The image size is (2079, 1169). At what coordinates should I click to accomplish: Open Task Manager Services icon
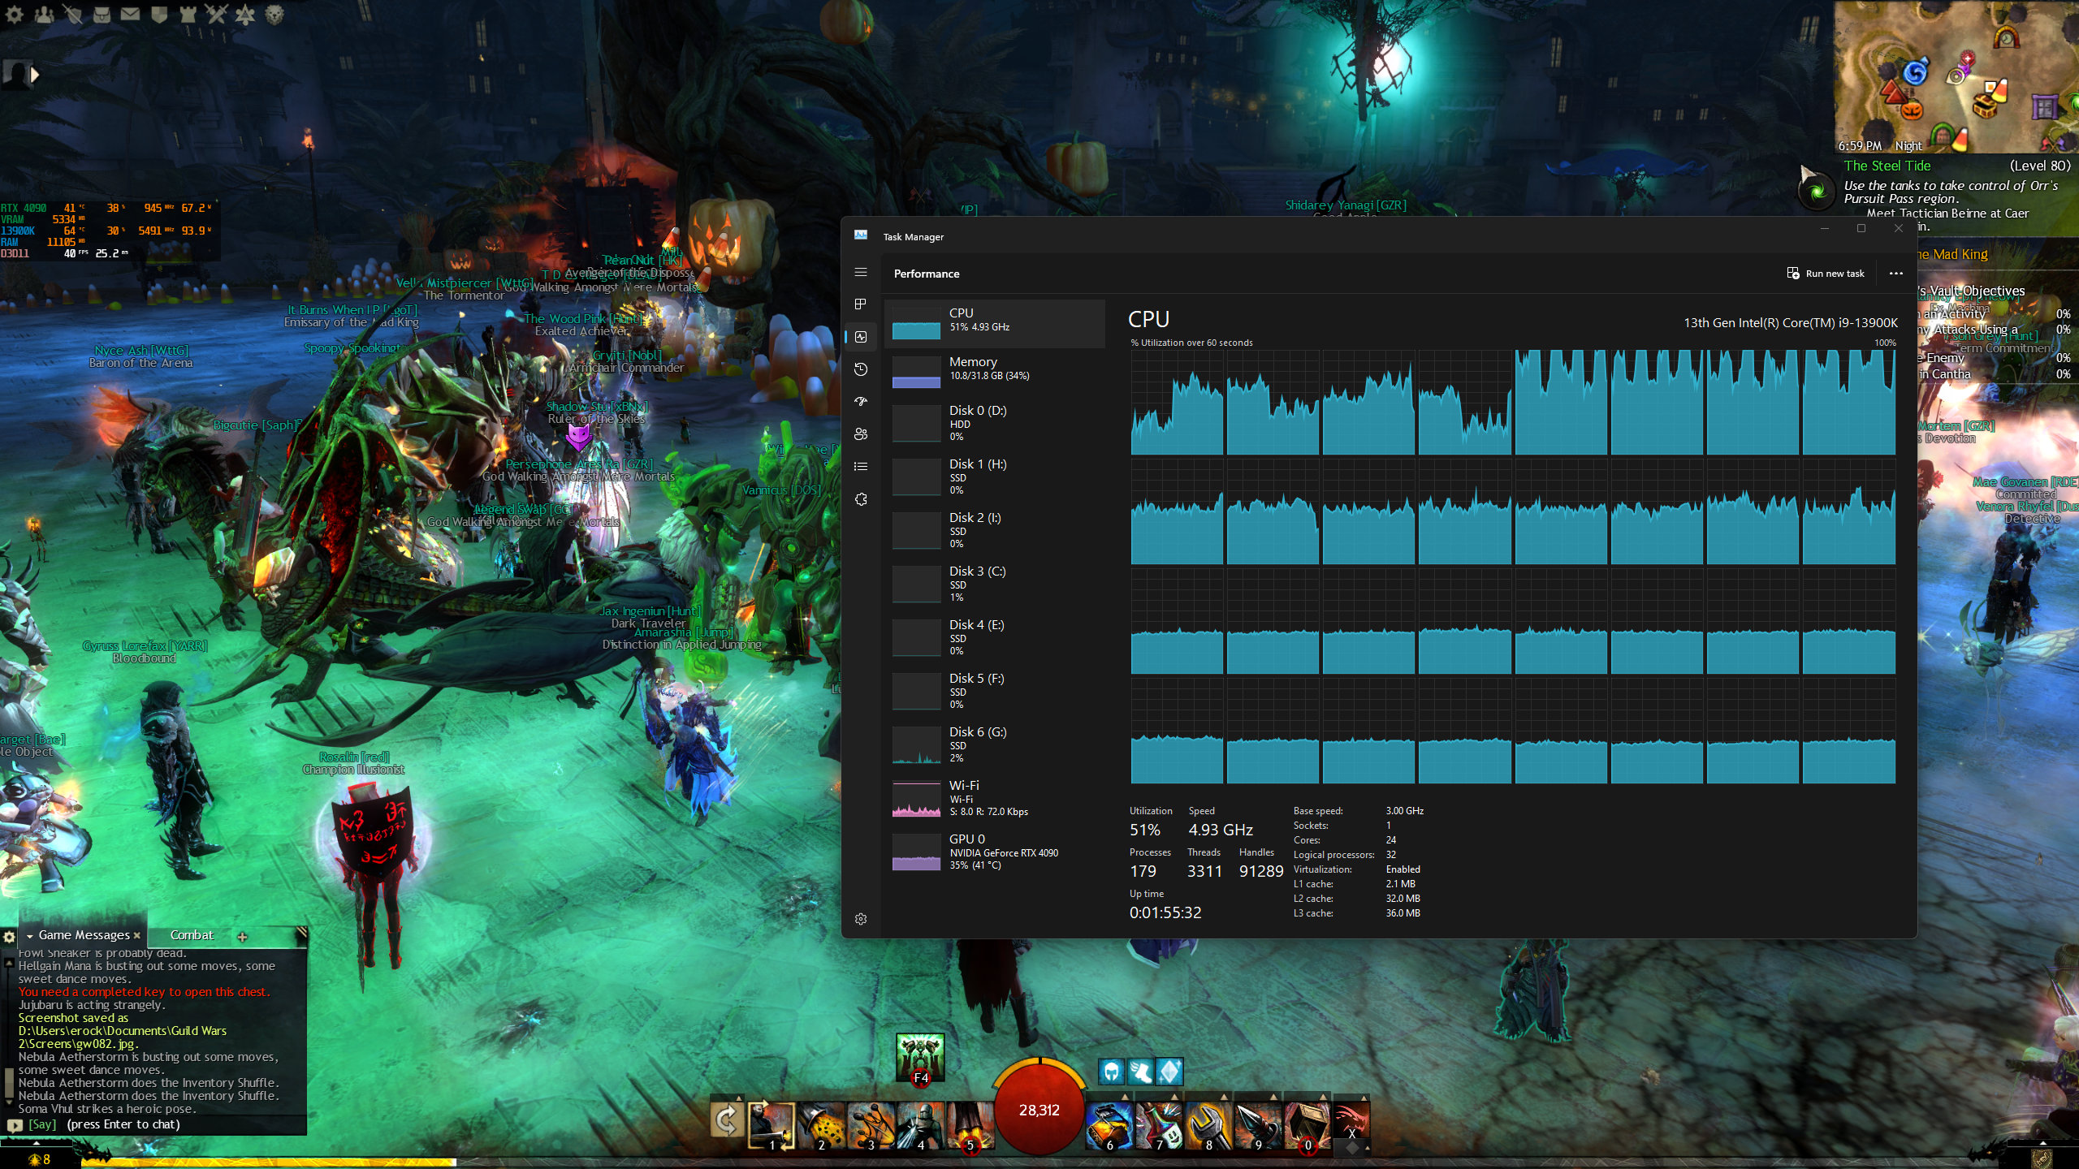[861, 499]
